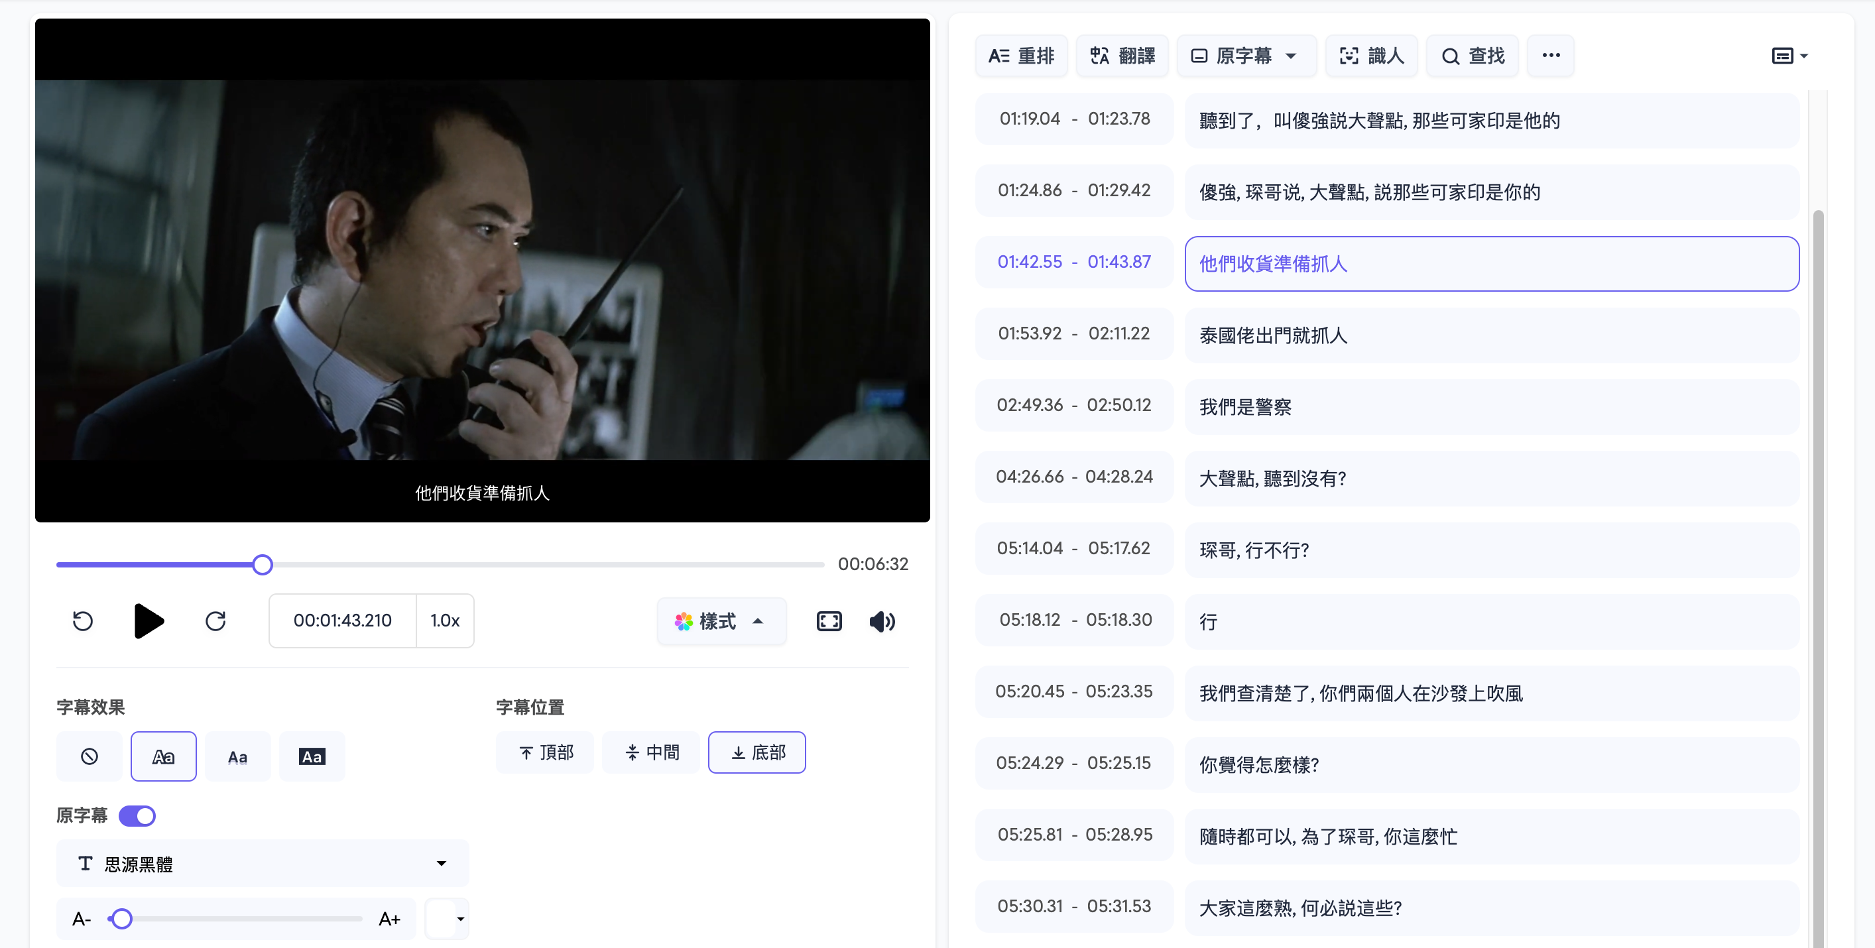This screenshot has height=948, width=1875.
Task: Click the forward clockwise arrow icon
Action: point(215,621)
